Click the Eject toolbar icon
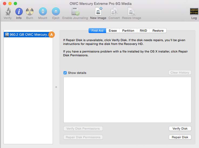Image resolution: width=199 pixels, height=148 pixels. tap(56, 12)
